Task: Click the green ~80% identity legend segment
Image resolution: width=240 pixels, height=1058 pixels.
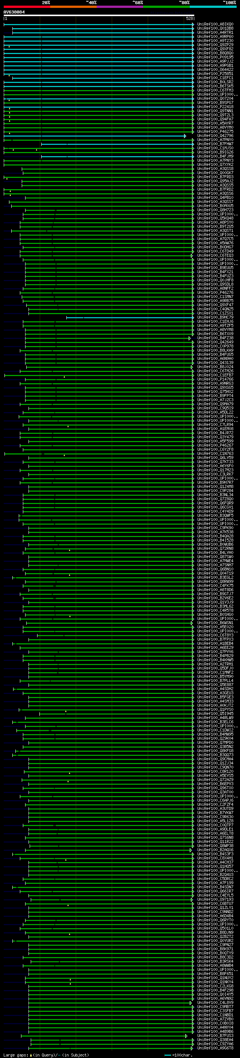Action: click(x=166, y=7)
